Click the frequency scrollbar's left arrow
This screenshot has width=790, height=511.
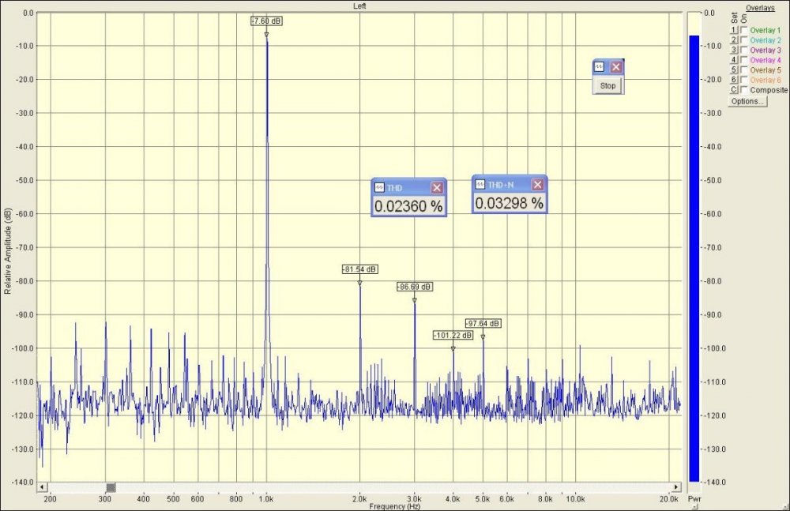[x=42, y=487]
